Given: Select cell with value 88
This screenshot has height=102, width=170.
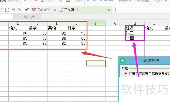Looking at the screenshot, I should pyautogui.click(x=38, y=33).
